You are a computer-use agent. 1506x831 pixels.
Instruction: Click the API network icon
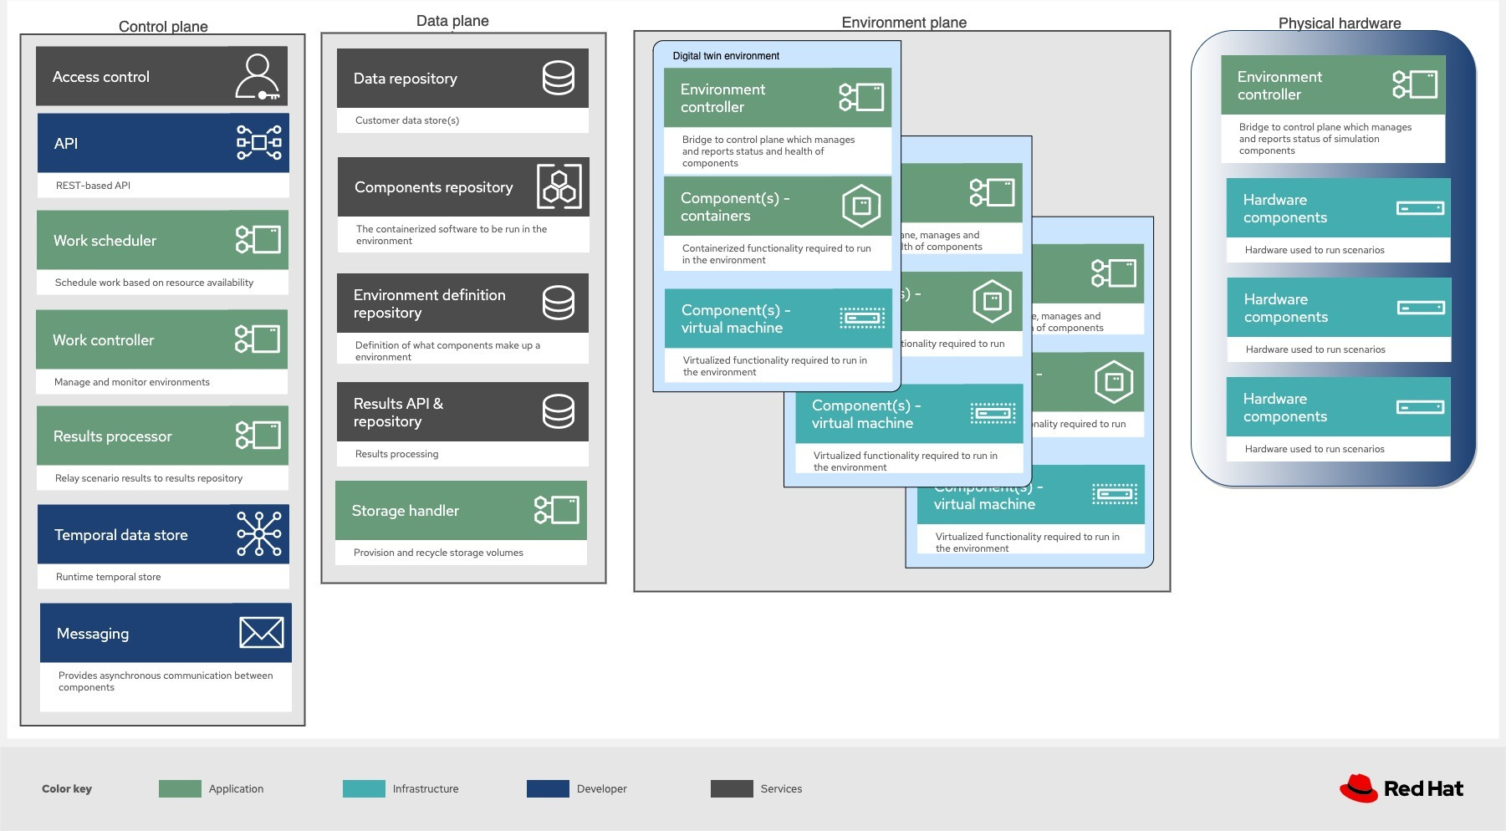pos(259,143)
